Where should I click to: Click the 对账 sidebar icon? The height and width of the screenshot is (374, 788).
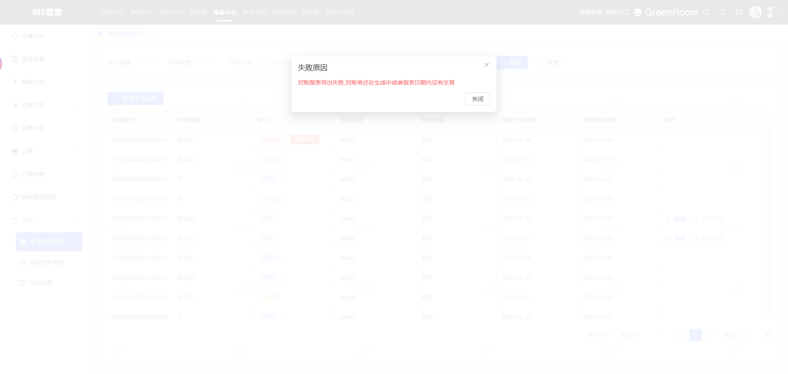(15, 220)
